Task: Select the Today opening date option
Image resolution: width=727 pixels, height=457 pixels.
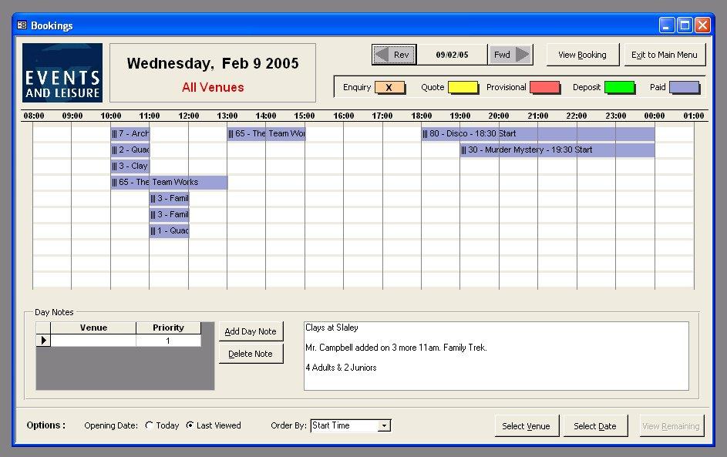Action: pos(150,425)
